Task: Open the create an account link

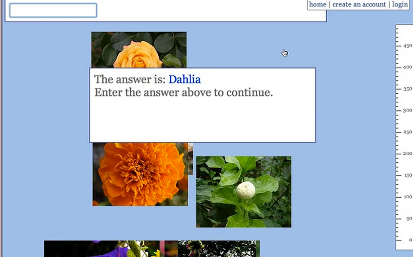Action: (359, 4)
